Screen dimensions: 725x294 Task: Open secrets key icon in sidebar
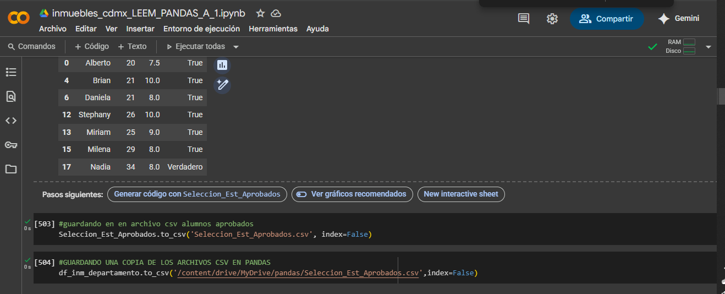pyautogui.click(x=11, y=145)
